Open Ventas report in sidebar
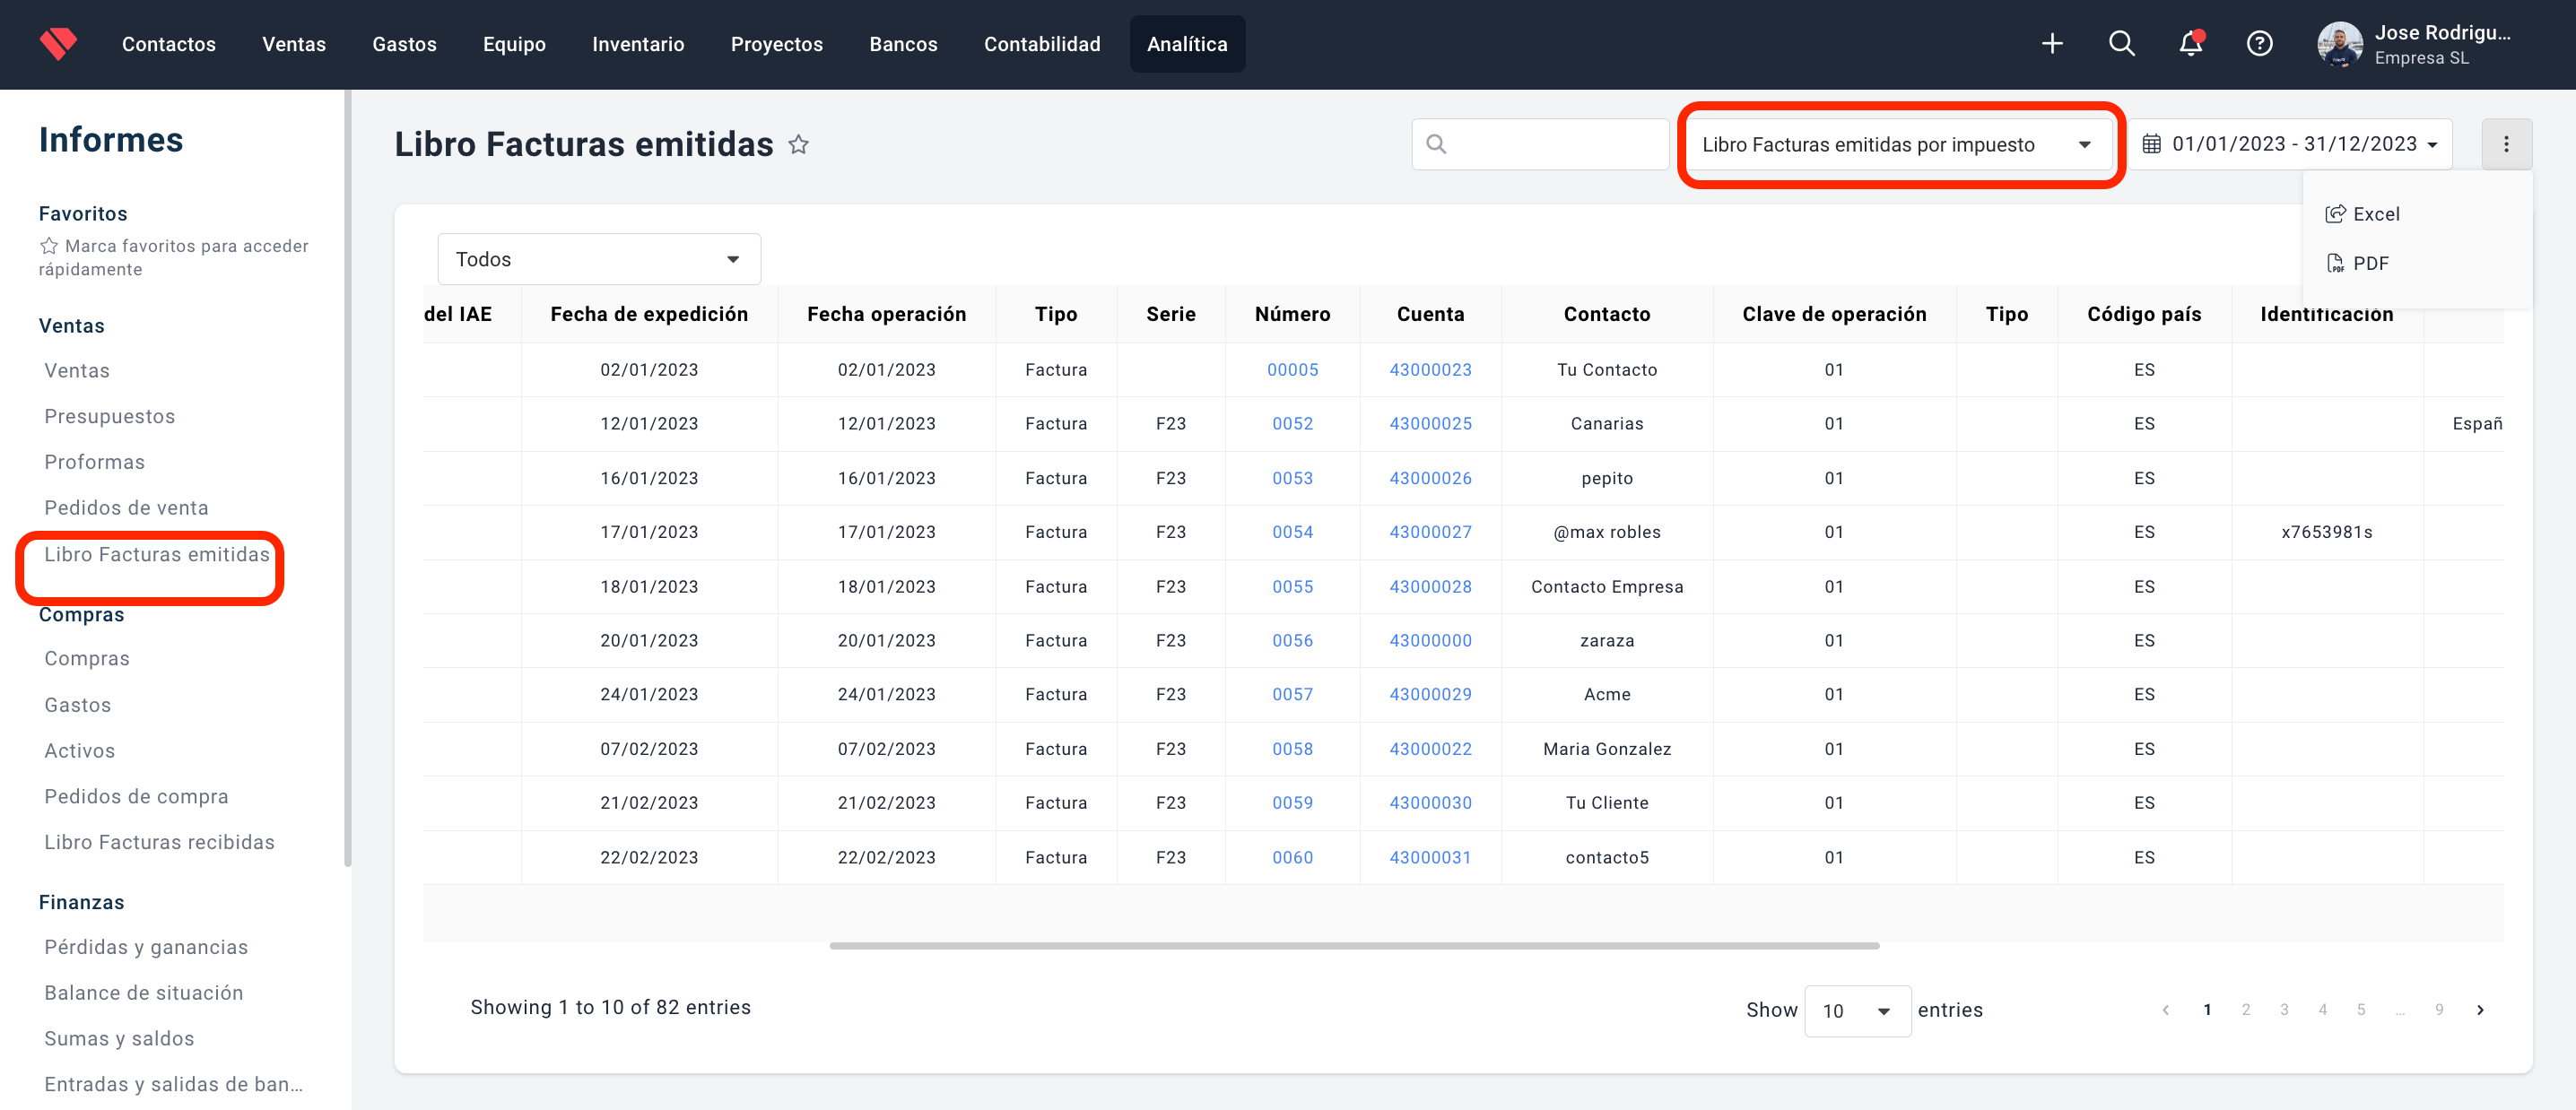The height and width of the screenshot is (1110, 2576). click(x=77, y=370)
